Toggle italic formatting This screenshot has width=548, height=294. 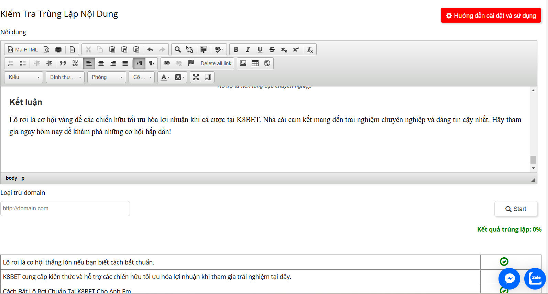coord(248,49)
